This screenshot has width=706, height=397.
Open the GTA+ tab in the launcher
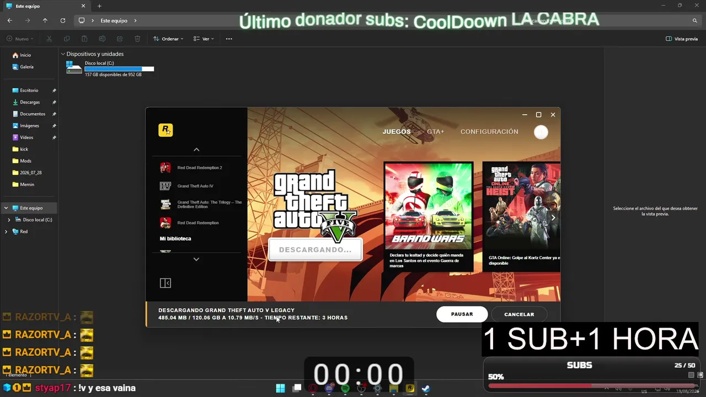(x=435, y=132)
